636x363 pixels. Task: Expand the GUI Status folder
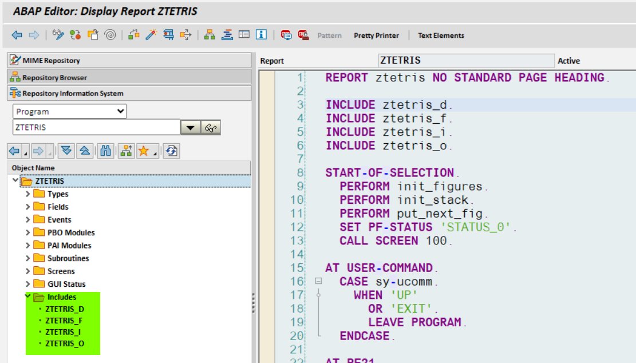click(28, 284)
